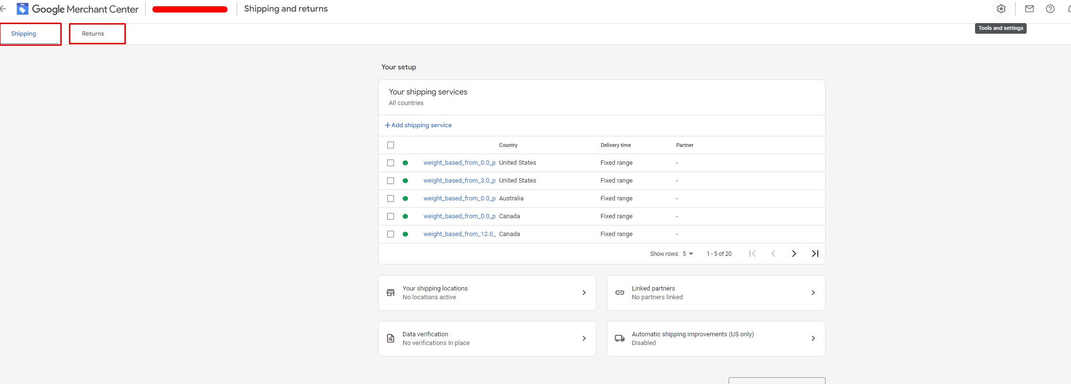Go to the next page of services
This screenshot has width=1071, height=384.
(794, 253)
